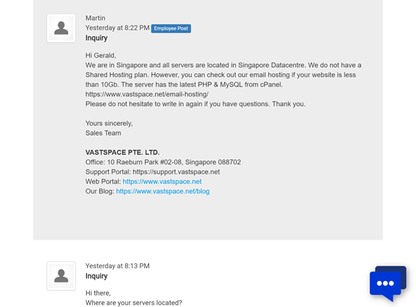This screenshot has width=416, height=307.
Task: Click the author name Martin
Action: coord(95,18)
